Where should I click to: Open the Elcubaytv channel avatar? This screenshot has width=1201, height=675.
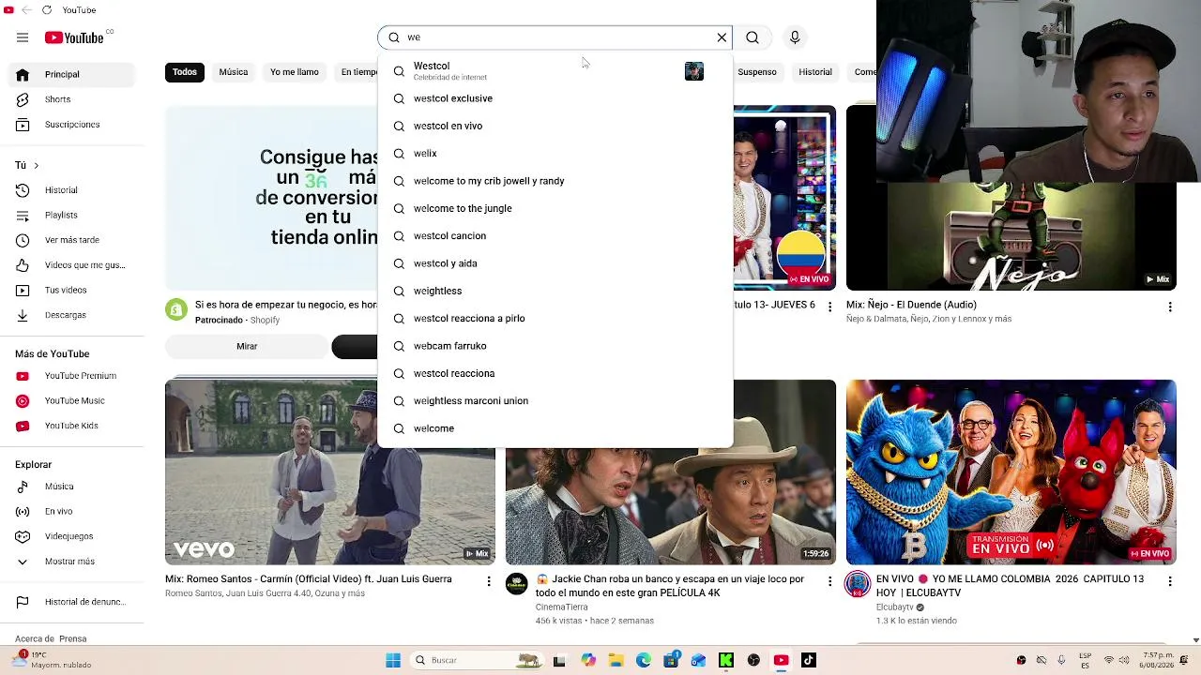click(x=858, y=584)
